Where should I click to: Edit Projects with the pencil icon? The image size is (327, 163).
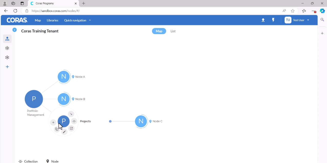(64, 132)
